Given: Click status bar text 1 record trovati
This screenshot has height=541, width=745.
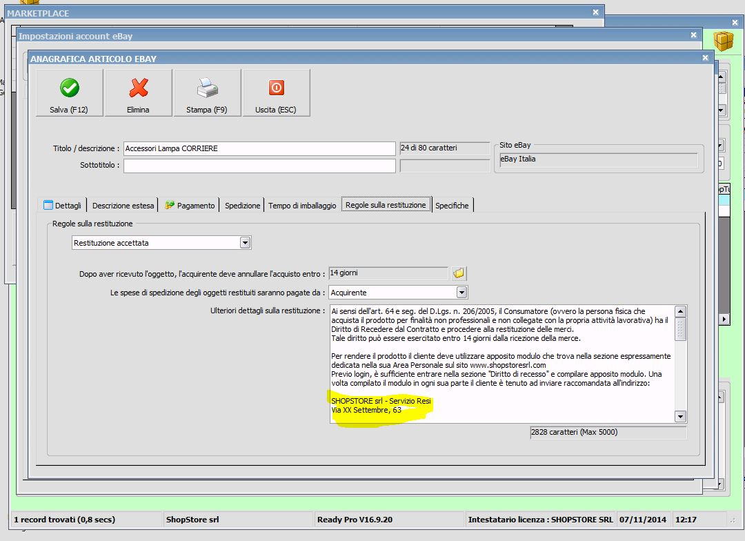Looking at the screenshot, I should pyautogui.click(x=64, y=520).
